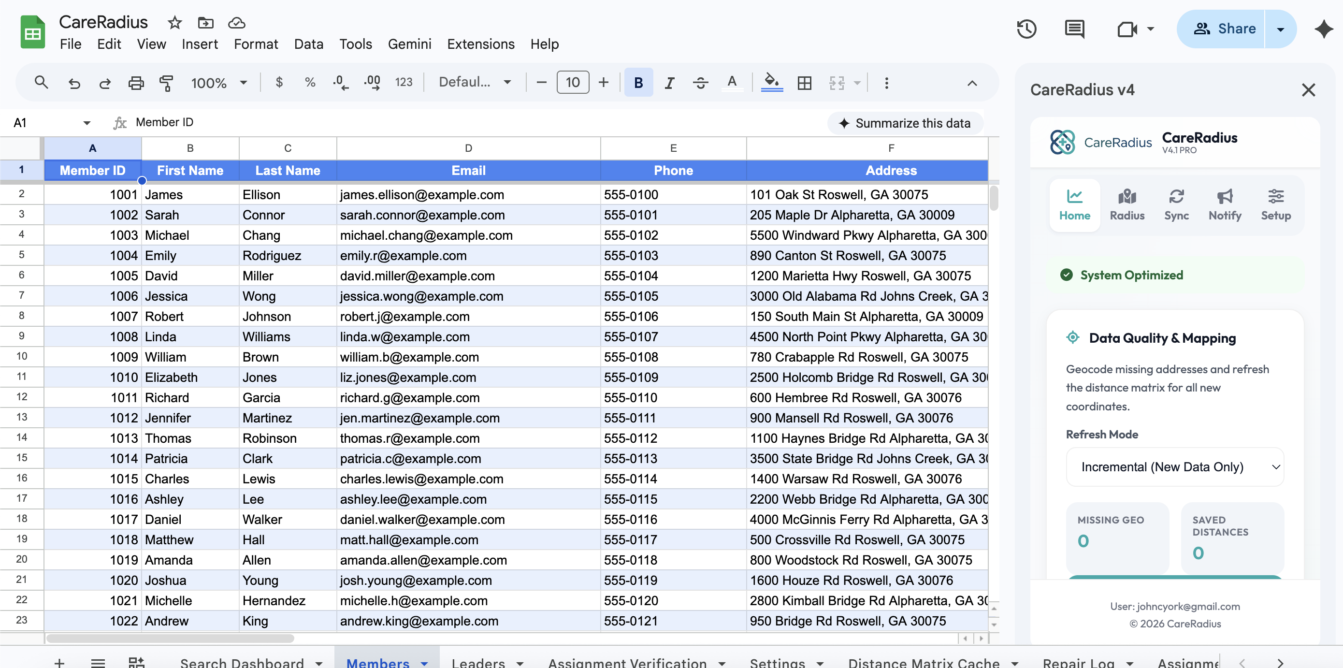Increase decimal places
This screenshot has height=668, width=1343.
372,82
